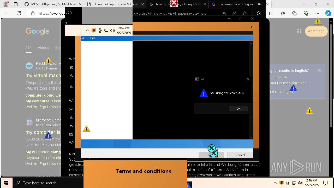Switch to the MEMZ-4.0-pannel GitHub tab
Viewport: 334px width, 188px height.
coord(53,4)
